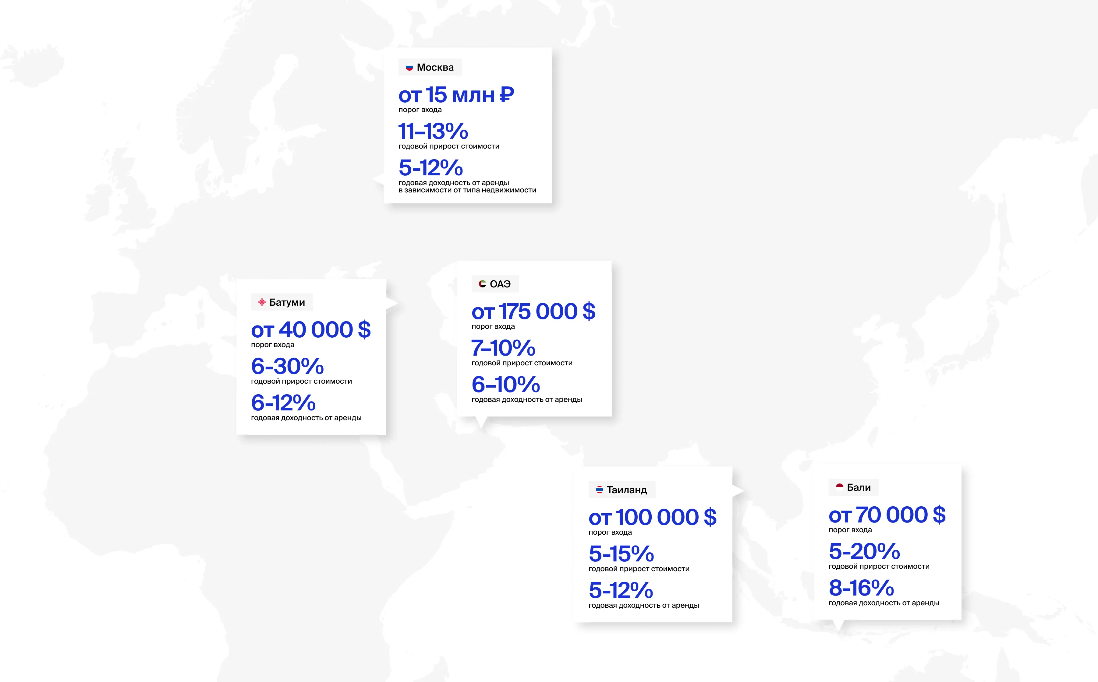The height and width of the screenshot is (682, 1098).
Task: Select the ОАЭ country label
Action: (500, 284)
